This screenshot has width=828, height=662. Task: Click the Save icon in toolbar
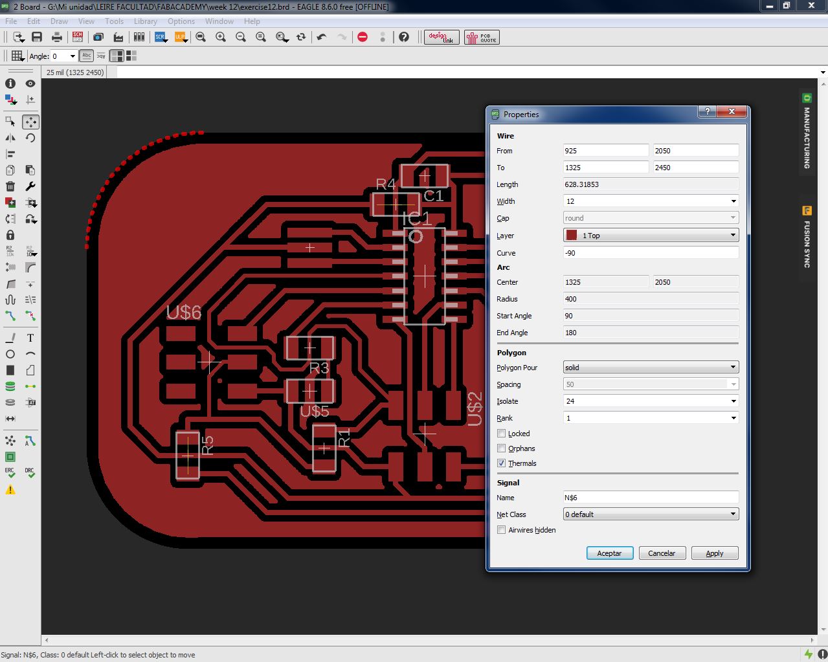pyautogui.click(x=37, y=38)
